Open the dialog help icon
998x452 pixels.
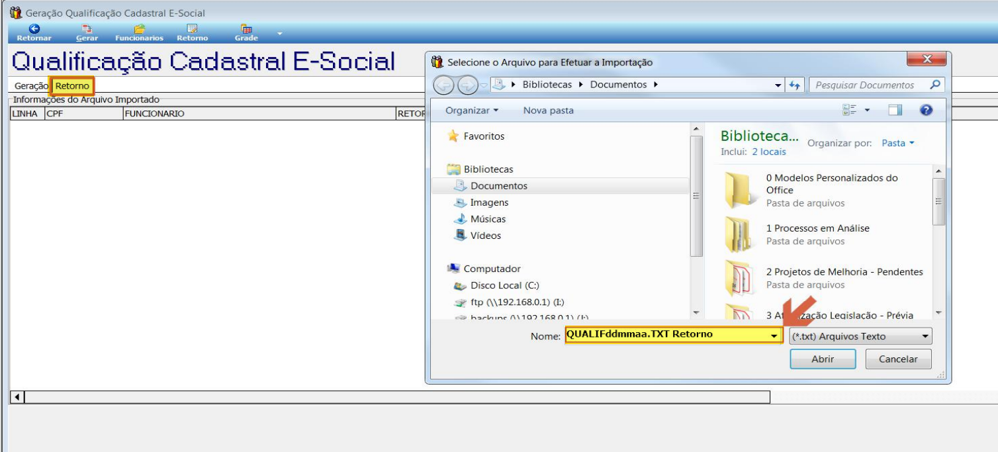(x=926, y=111)
